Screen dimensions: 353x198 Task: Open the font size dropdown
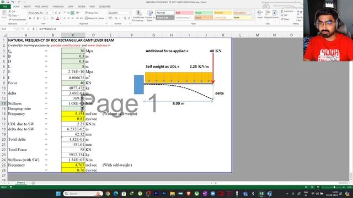pos(49,13)
